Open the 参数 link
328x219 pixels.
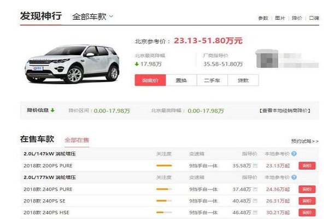[263, 18]
